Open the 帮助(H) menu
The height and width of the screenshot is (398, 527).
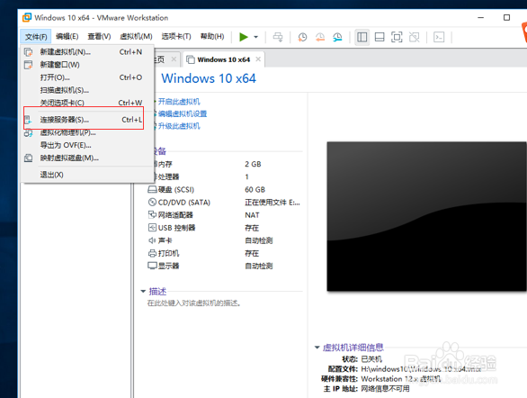click(212, 36)
